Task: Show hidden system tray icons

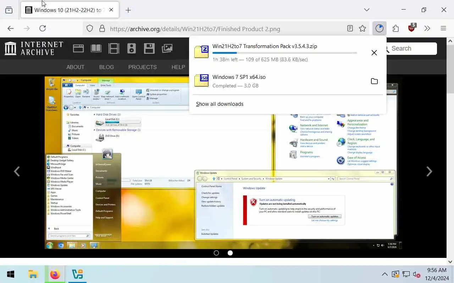Action: point(384,274)
